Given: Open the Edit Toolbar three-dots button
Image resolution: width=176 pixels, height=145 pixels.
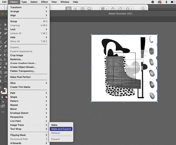Looking at the screenshot, I should [x=3, y=112].
